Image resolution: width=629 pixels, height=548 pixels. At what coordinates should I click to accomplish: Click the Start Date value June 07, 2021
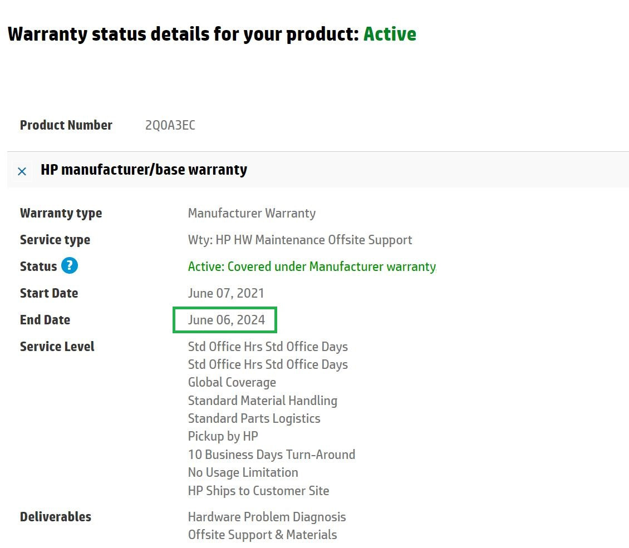pos(226,293)
